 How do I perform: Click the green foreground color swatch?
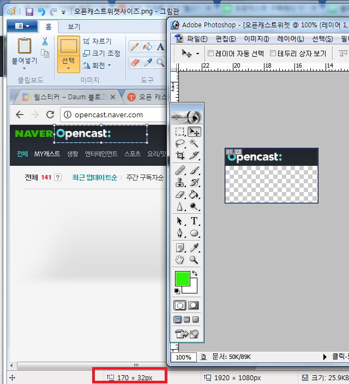click(183, 278)
